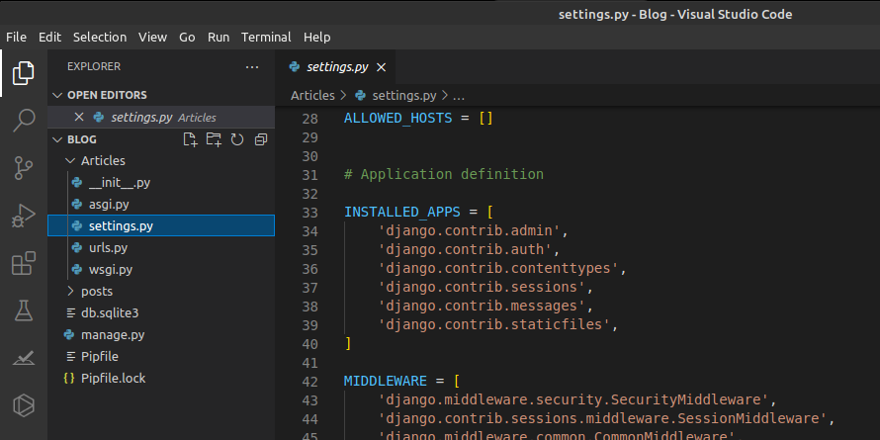Open the Go menu
The width and height of the screenshot is (880, 440).
[x=187, y=37]
